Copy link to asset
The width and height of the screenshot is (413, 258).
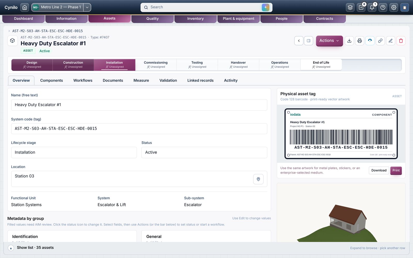[x=380, y=41]
